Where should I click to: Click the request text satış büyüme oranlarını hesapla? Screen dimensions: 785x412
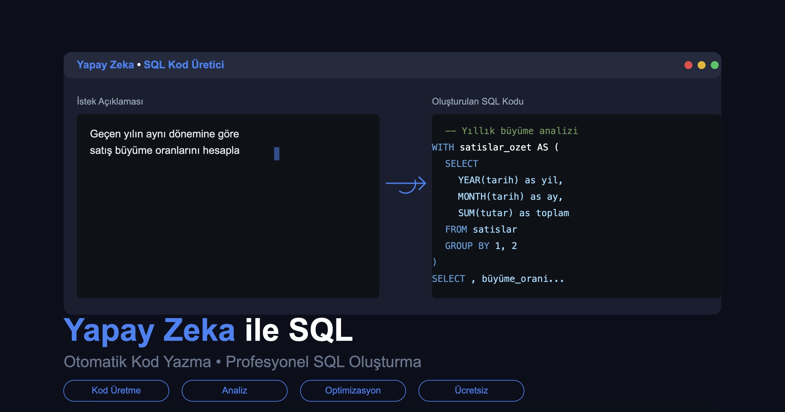(165, 151)
